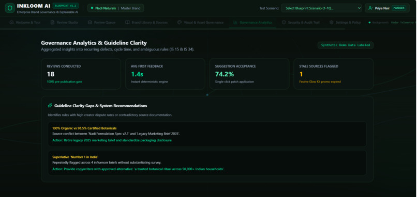Click the document icon beside Review Studio
Screen dimensions: 417x197
point(52,23)
